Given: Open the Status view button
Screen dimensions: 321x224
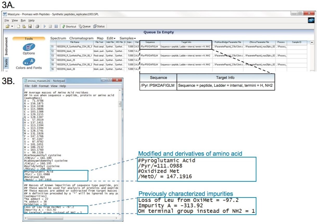Looking at the screenshot, I should 99,26.
